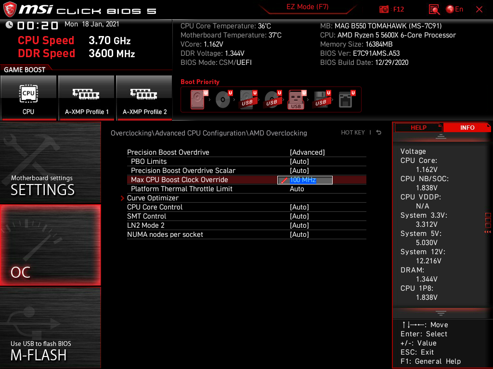Screen dimensions: 493x369
Task: Click the triple red arrows on the right edge
Action: click(487, 232)
